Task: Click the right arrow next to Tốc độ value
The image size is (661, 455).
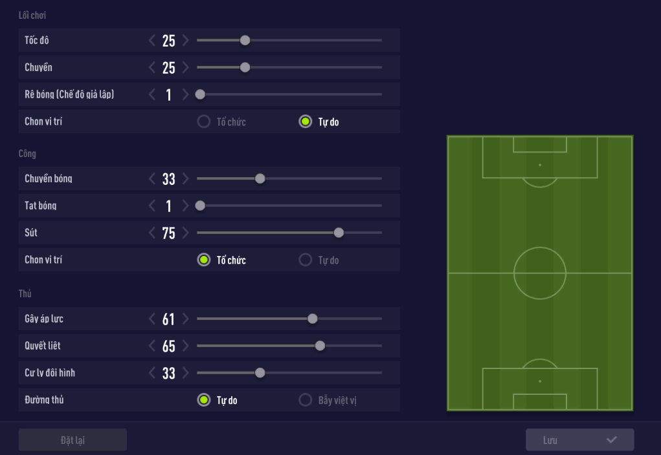Action: 186,41
